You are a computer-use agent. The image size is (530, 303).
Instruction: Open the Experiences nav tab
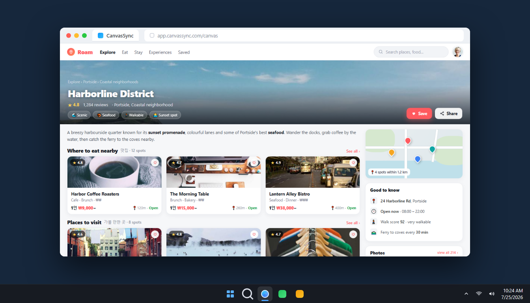160,52
